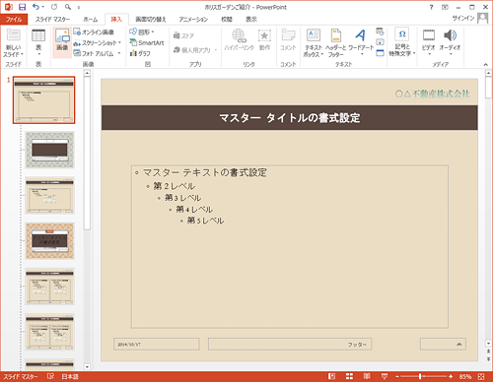The image size is (493, 382).
Task: Click the date footer field 2014/10/17
Action: (x=157, y=345)
